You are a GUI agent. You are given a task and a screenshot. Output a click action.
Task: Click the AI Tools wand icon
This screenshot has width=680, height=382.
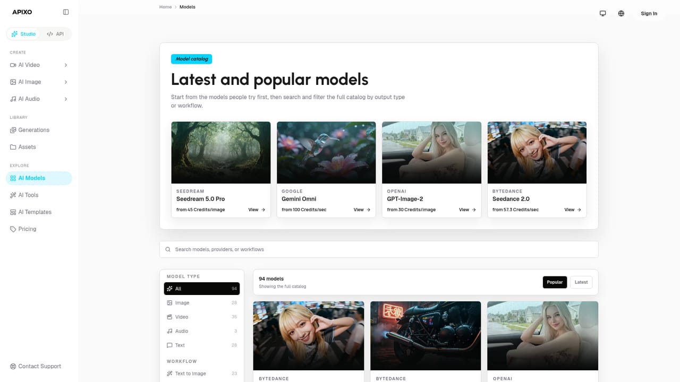13,195
